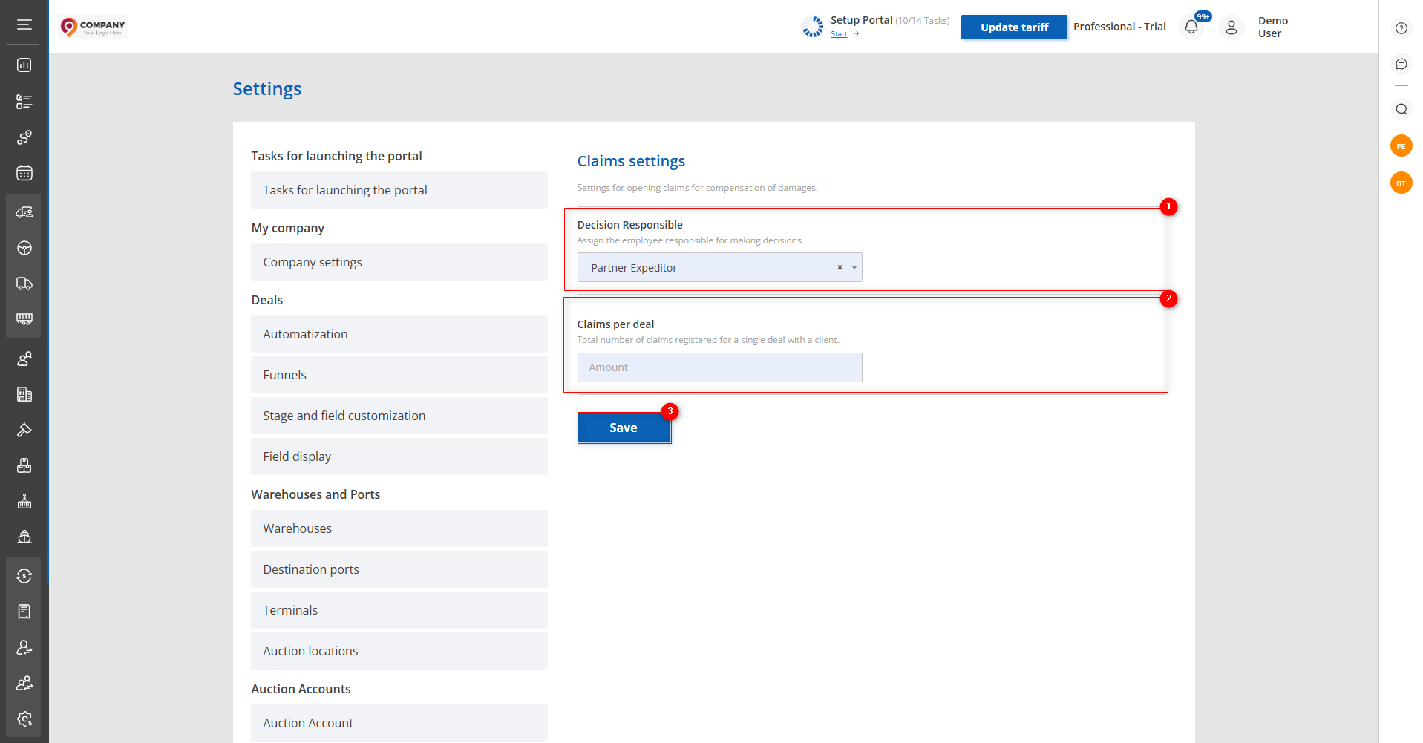
Task: Clear the Partner Expeditor selection
Action: pyautogui.click(x=840, y=268)
